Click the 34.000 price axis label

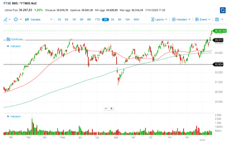219,53
